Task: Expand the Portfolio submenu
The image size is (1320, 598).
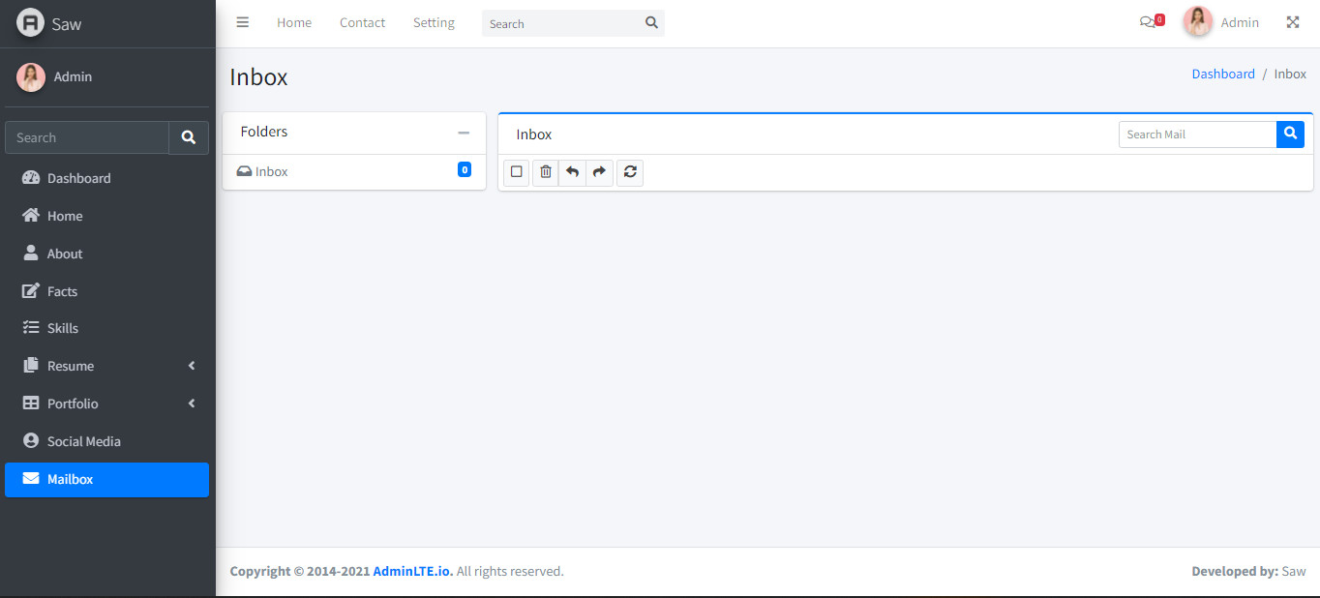Action: [106, 404]
